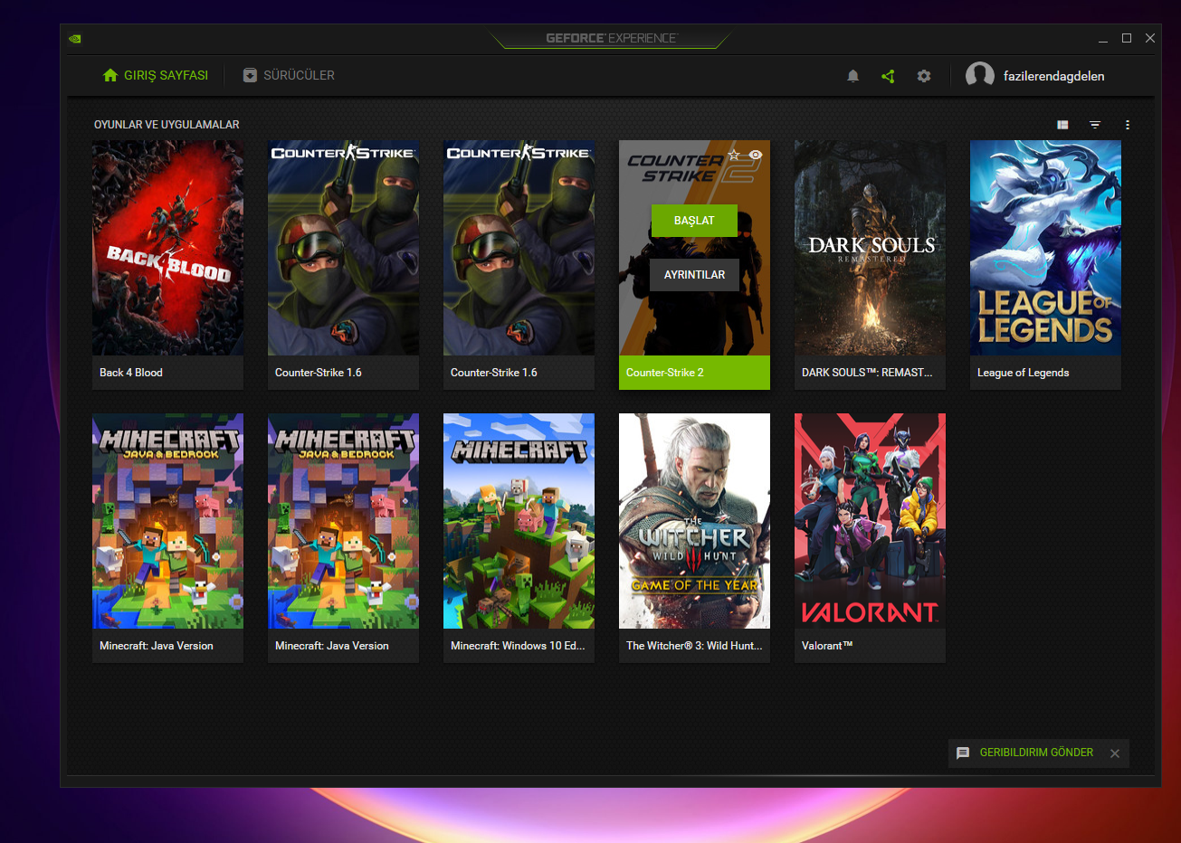The image size is (1181, 843).
Task: Launch Counter-Strike 2 with BAŞLAT
Action: click(x=694, y=221)
